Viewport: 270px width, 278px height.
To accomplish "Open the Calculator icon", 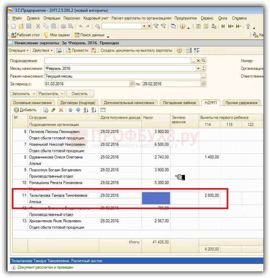I will [198, 26].
